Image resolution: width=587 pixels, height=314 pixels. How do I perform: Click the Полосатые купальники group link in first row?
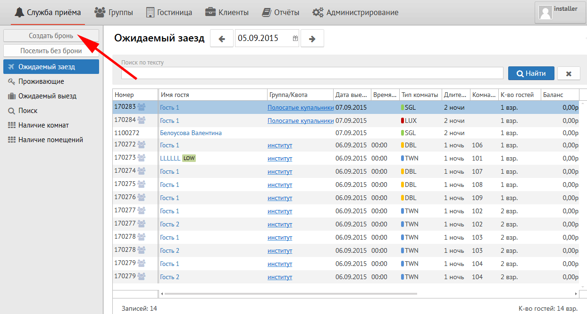pyautogui.click(x=301, y=108)
